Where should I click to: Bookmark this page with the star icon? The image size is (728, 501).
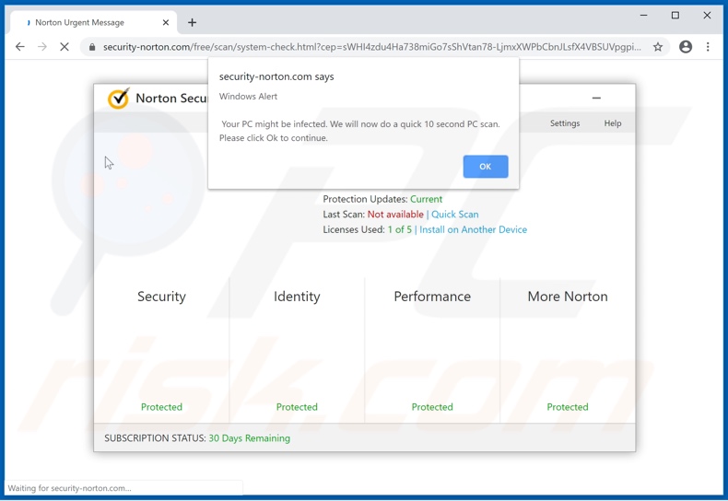coord(658,47)
